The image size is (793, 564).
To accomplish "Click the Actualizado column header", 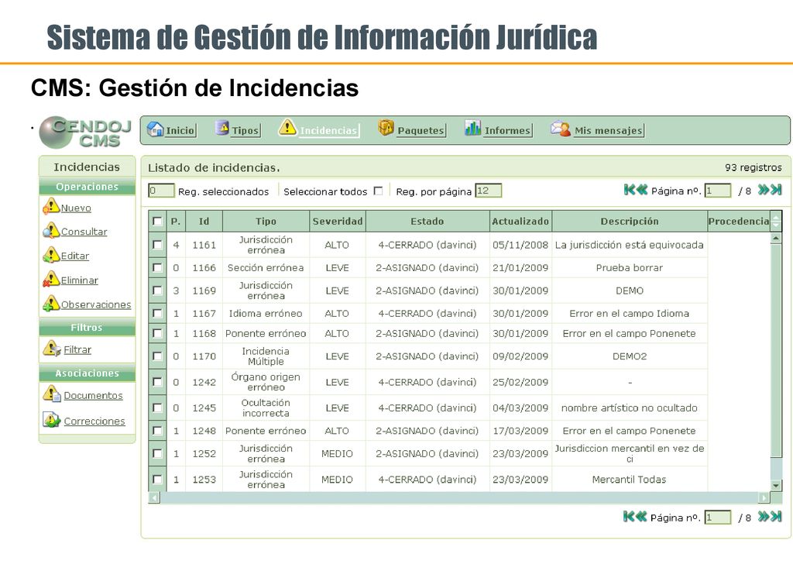I will pos(520,221).
